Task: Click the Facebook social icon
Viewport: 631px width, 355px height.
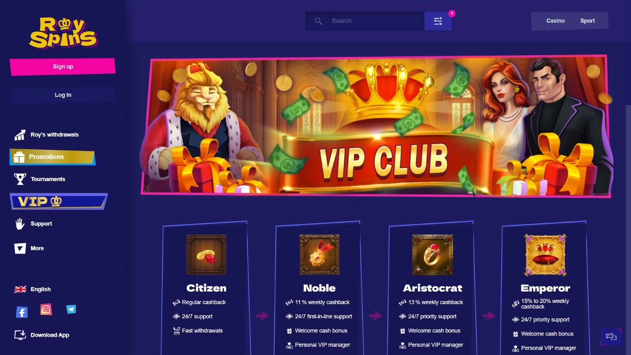Action: pos(22,312)
